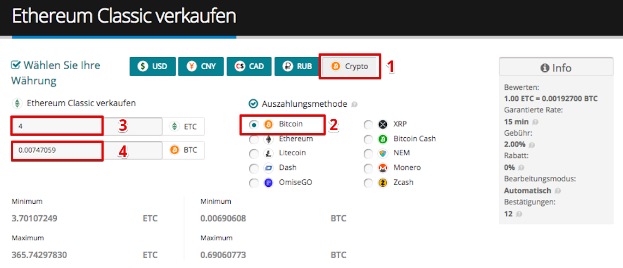
Task: Click the dollar icon on the USD button
Action: [x=143, y=66]
